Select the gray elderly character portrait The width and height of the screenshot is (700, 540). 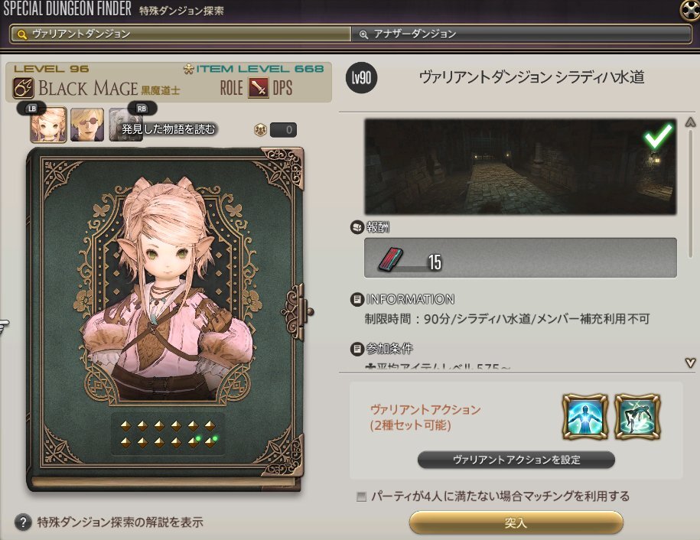click(x=125, y=125)
